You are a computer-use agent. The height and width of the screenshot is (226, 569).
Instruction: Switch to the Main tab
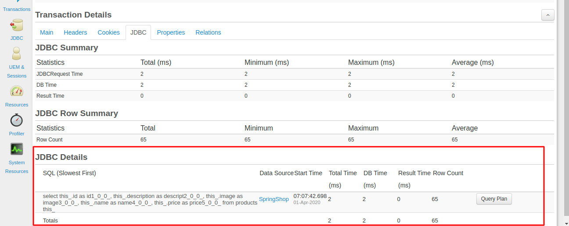point(47,32)
